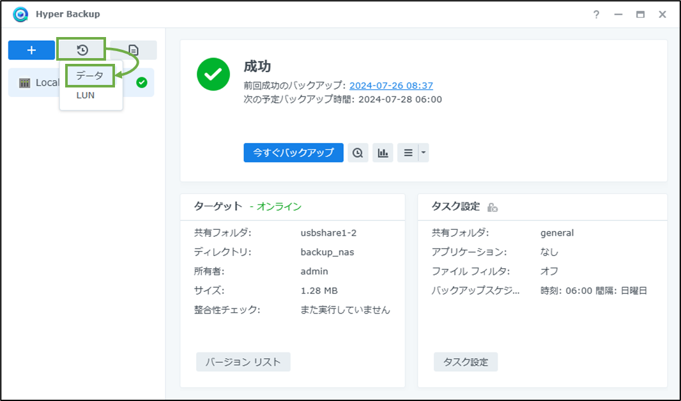Click the large green success checkmark icon

coord(213,74)
